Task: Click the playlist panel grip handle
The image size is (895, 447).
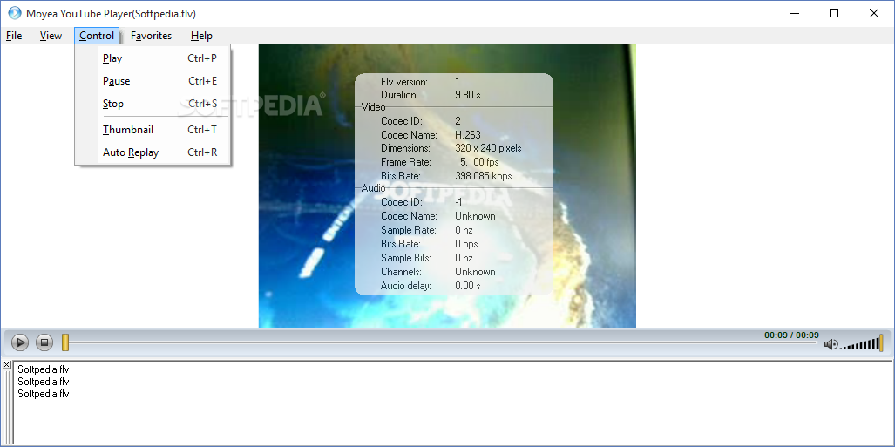Action: click(6, 406)
